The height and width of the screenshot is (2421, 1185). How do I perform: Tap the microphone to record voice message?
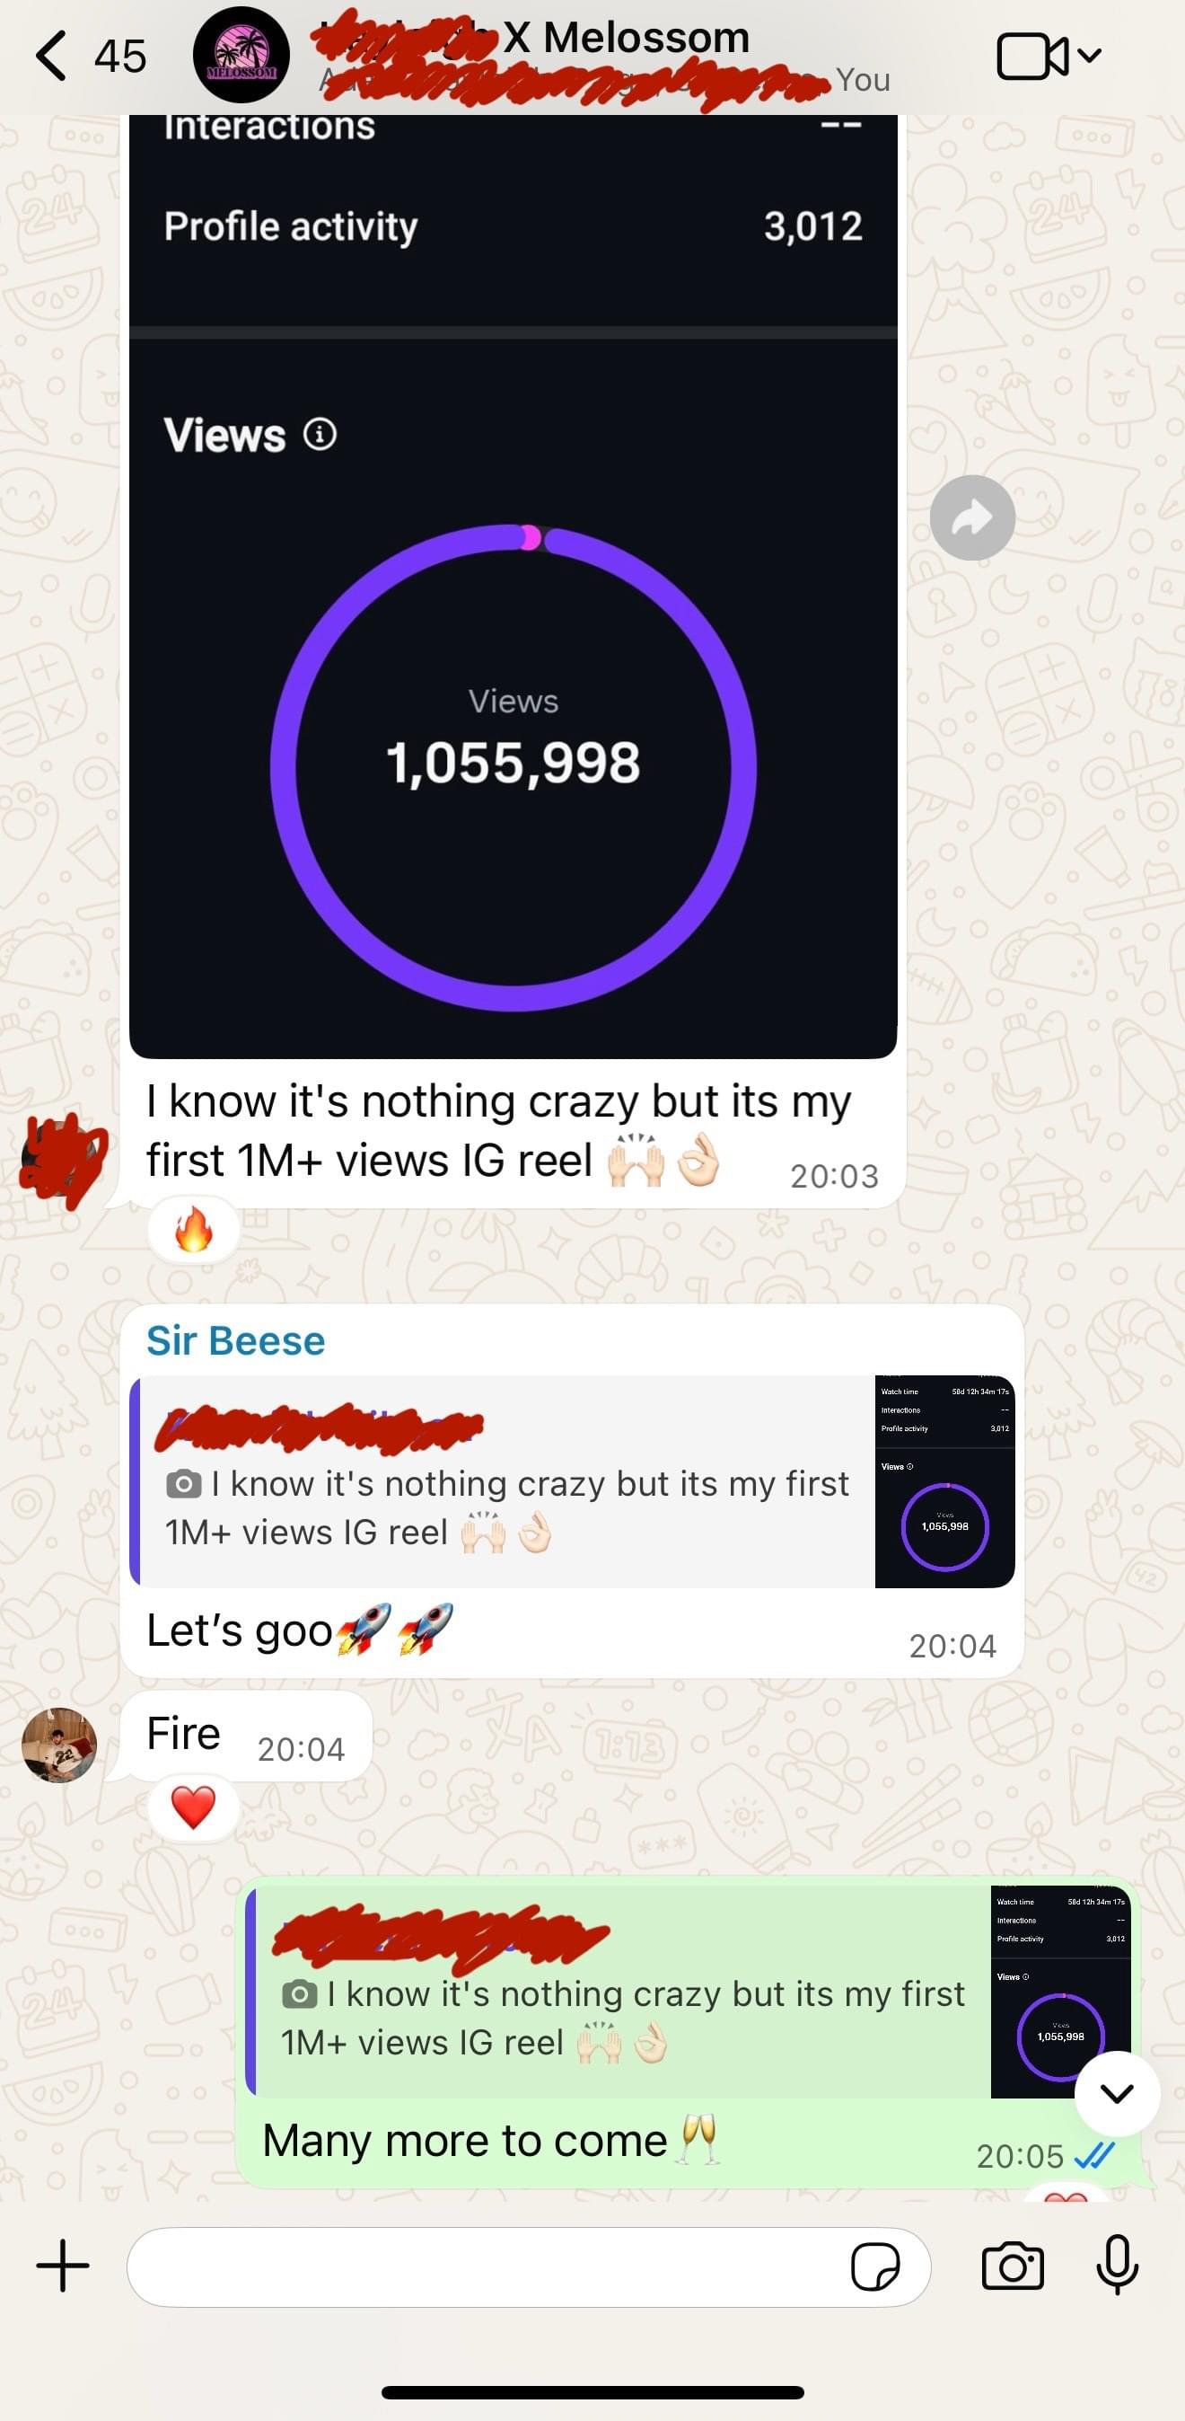pyautogui.click(x=1118, y=2265)
